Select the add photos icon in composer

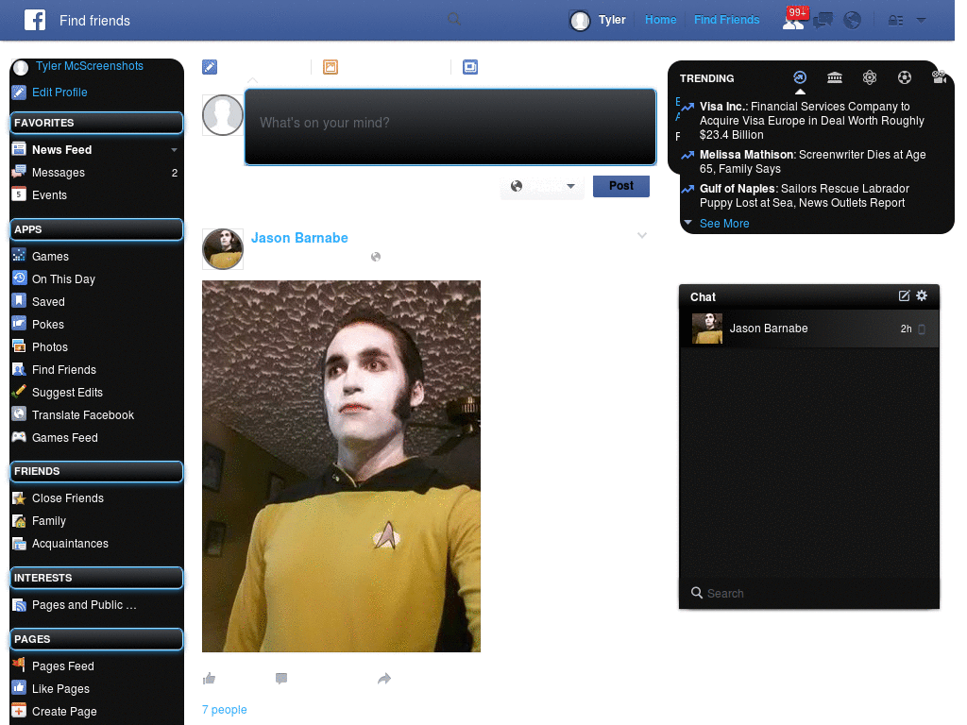tap(331, 67)
